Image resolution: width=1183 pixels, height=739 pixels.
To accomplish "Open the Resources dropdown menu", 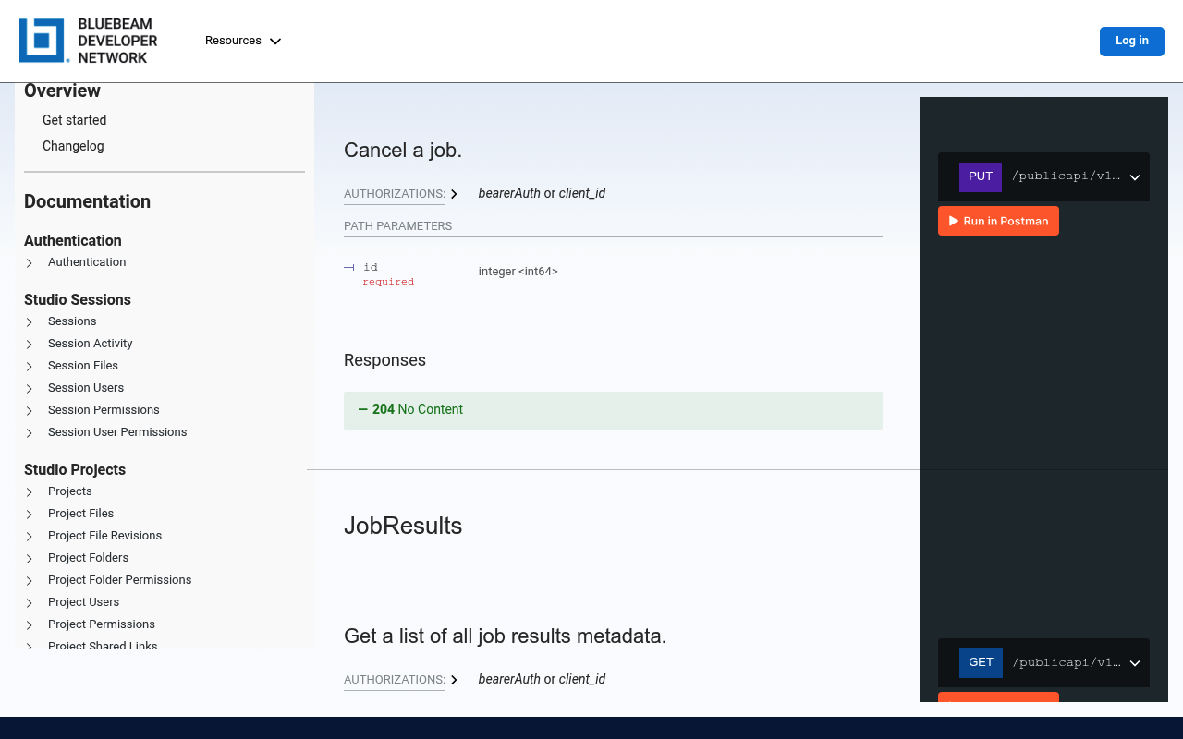I will pos(243,41).
